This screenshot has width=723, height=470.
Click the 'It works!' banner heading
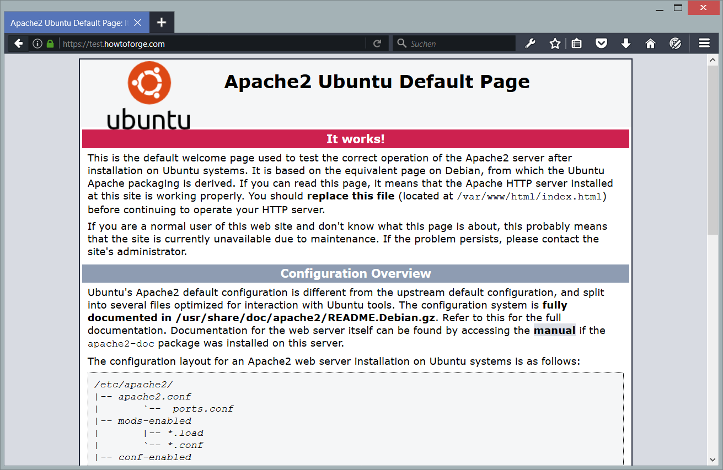[x=356, y=139]
